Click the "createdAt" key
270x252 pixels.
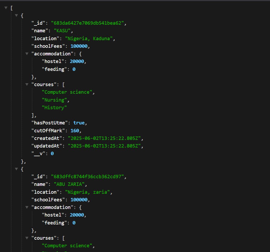(47, 138)
